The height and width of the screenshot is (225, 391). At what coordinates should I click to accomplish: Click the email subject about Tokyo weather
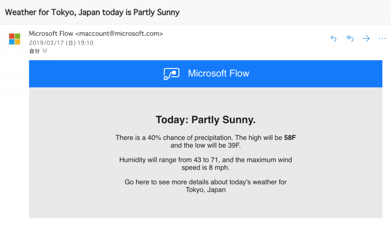point(92,12)
